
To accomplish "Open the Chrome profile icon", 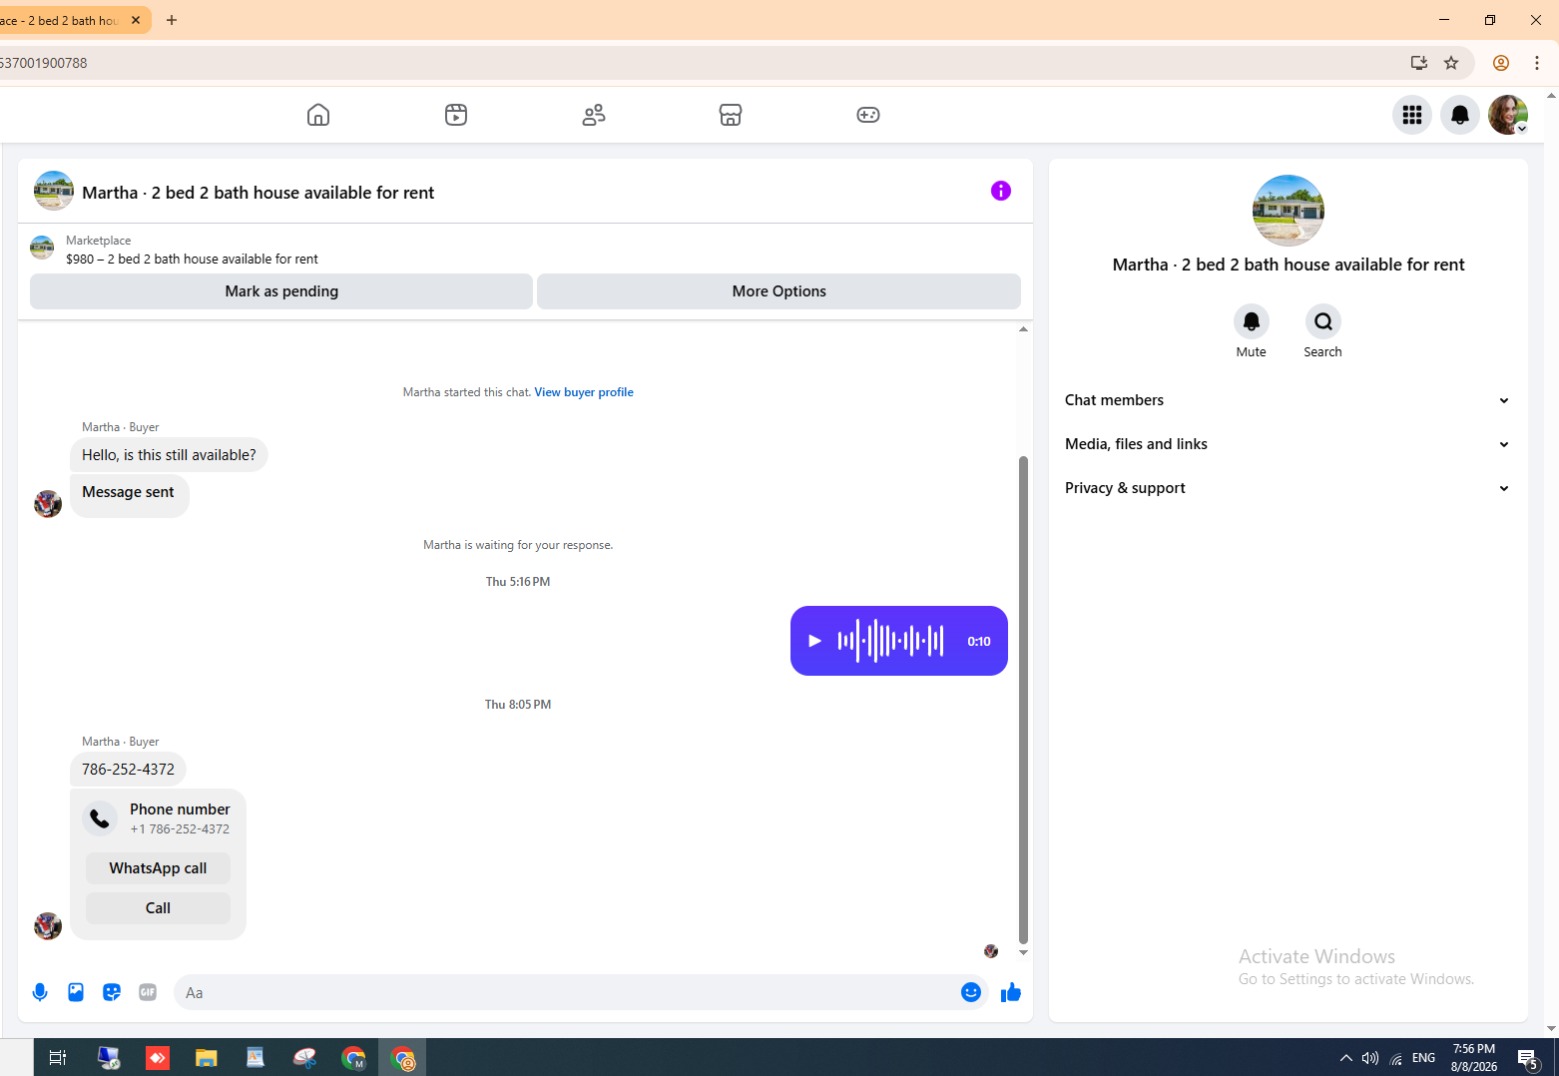I will 1501,63.
